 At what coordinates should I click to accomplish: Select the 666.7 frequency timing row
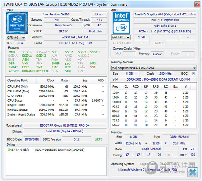(x=153, y=125)
